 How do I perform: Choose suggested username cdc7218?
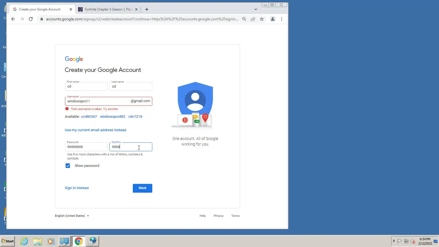pos(135,117)
